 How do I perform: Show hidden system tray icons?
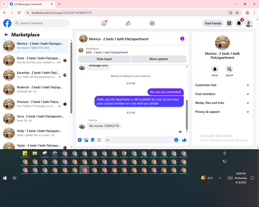[220, 178]
